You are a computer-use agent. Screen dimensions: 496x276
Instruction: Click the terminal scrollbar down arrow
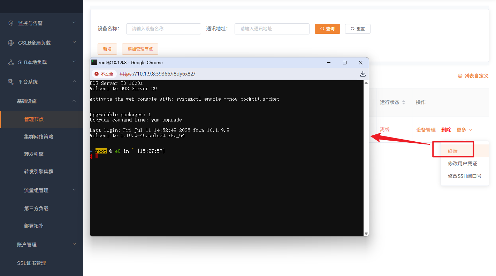366,234
